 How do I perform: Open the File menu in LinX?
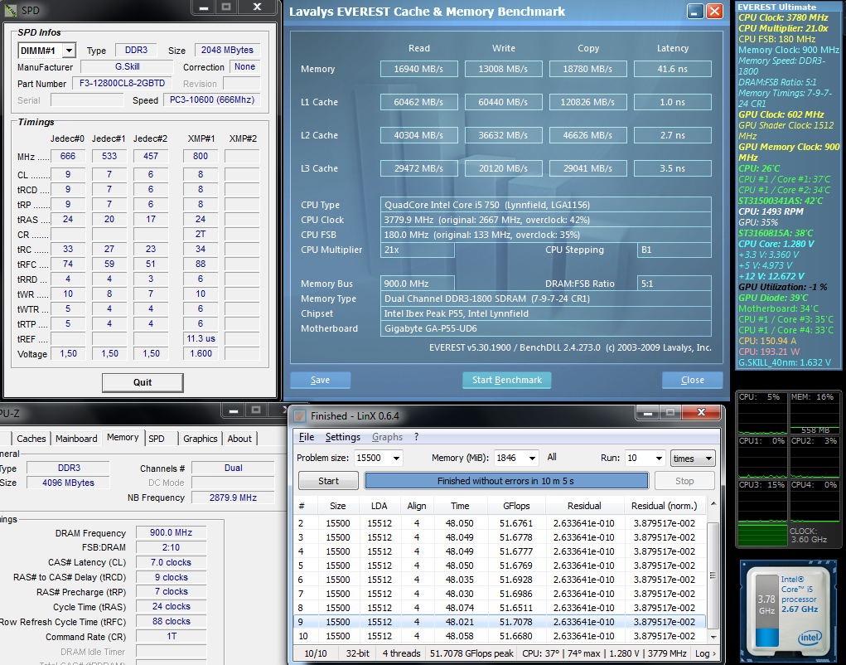(307, 437)
